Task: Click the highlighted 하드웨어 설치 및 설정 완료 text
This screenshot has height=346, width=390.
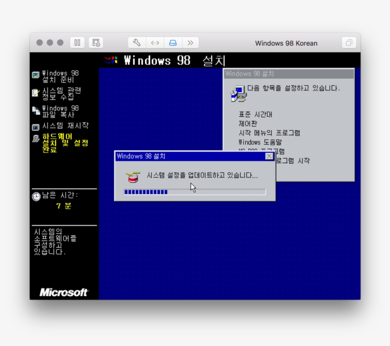Action: (65, 143)
